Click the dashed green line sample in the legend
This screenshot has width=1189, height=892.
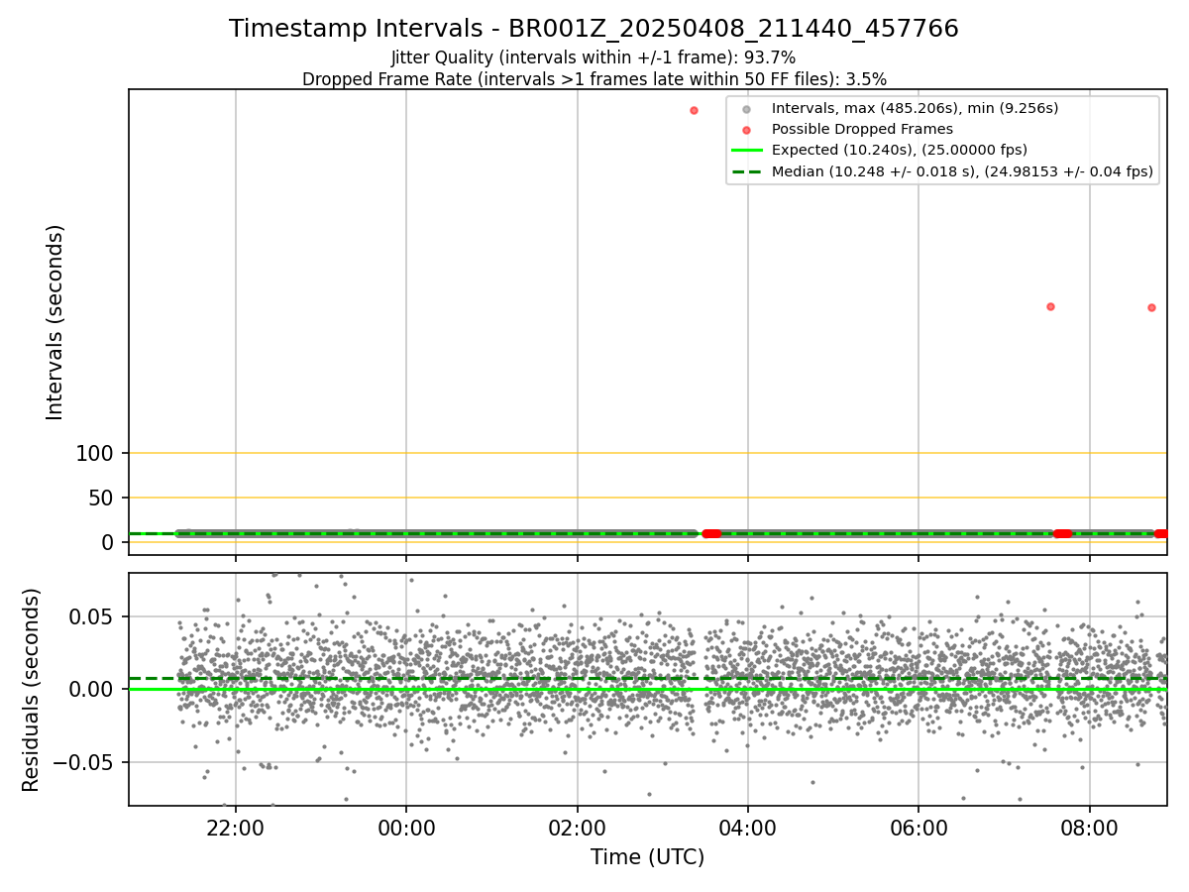[x=747, y=171]
